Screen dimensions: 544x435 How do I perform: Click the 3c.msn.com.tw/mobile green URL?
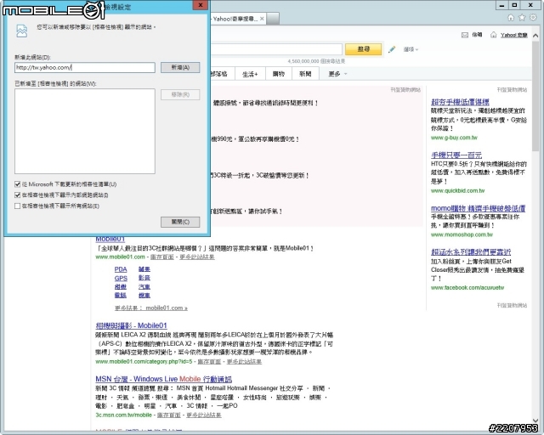(123, 415)
